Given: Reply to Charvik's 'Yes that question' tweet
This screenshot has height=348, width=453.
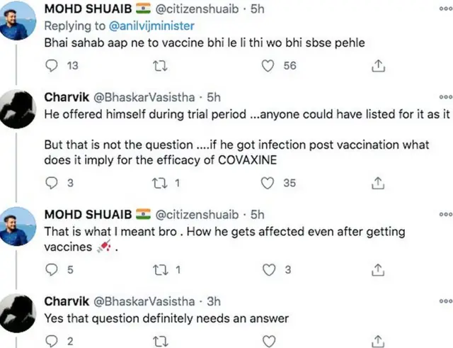Looking at the screenshot, I should point(51,342).
